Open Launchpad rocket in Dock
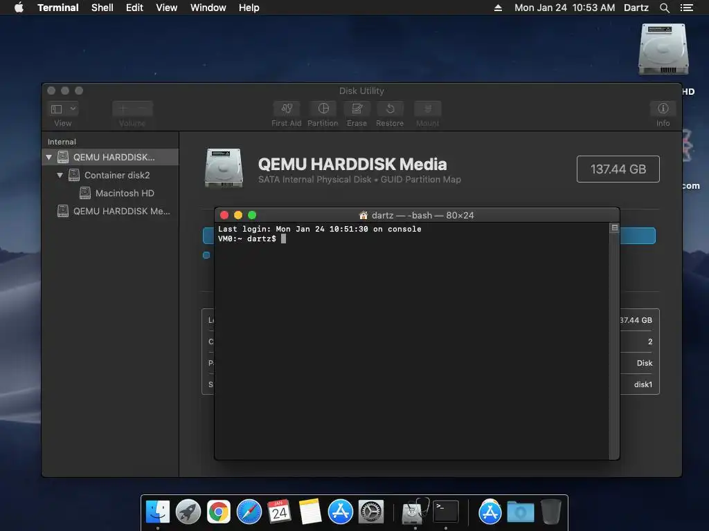The height and width of the screenshot is (531, 709). pos(188,512)
